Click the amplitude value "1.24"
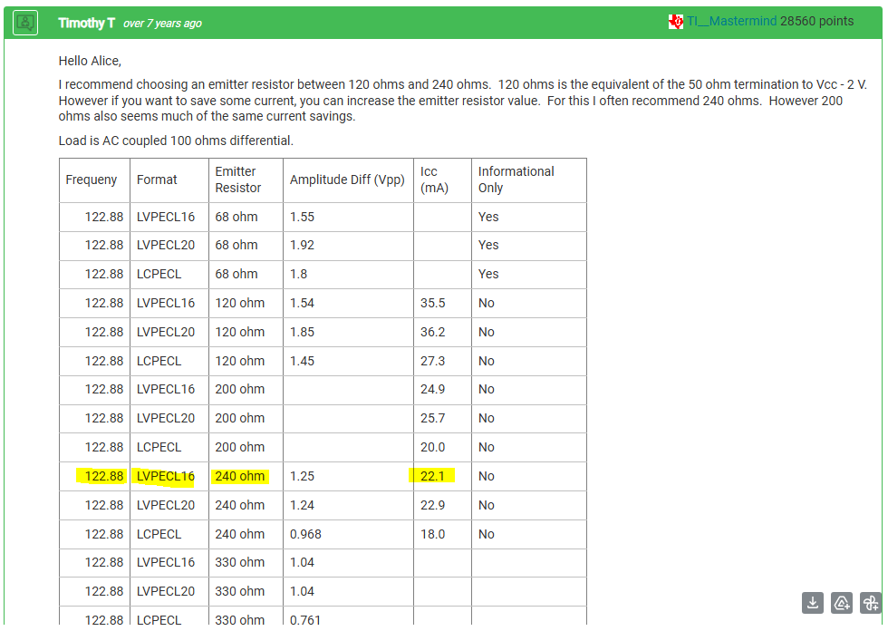This screenshot has height=631, width=888. (x=302, y=505)
